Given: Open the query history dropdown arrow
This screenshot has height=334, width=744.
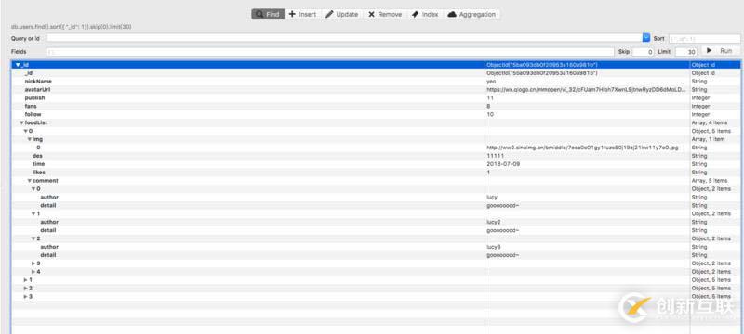Looking at the screenshot, I should [645, 38].
